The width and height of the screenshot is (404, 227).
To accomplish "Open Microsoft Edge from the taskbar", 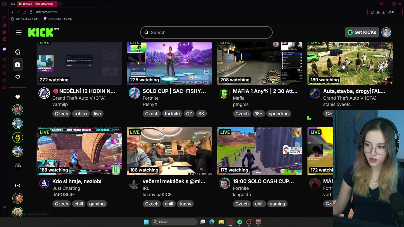I will coord(212,222).
